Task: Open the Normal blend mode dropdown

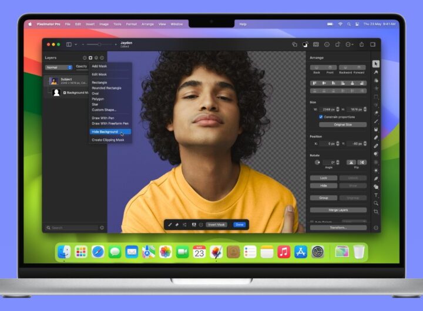Action: pyautogui.click(x=59, y=67)
